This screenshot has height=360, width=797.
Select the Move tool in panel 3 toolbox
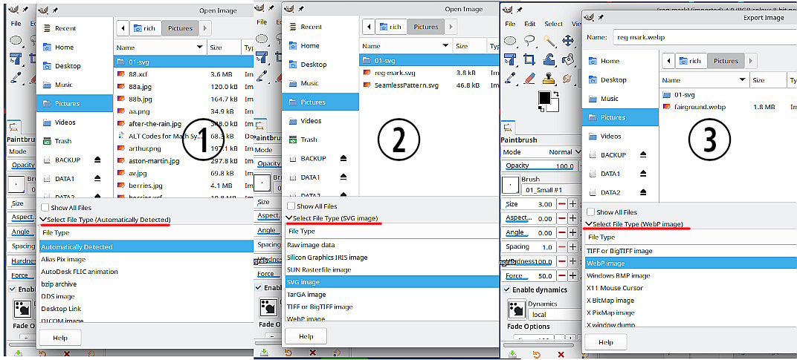tap(568, 41)
